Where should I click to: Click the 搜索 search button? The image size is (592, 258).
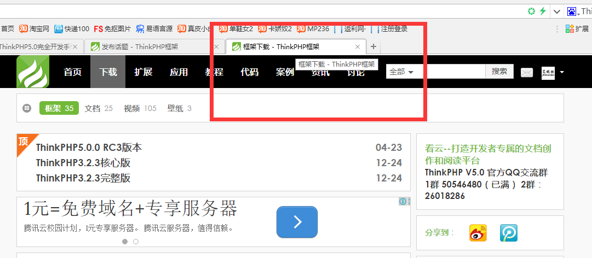[x=499, y=72]
